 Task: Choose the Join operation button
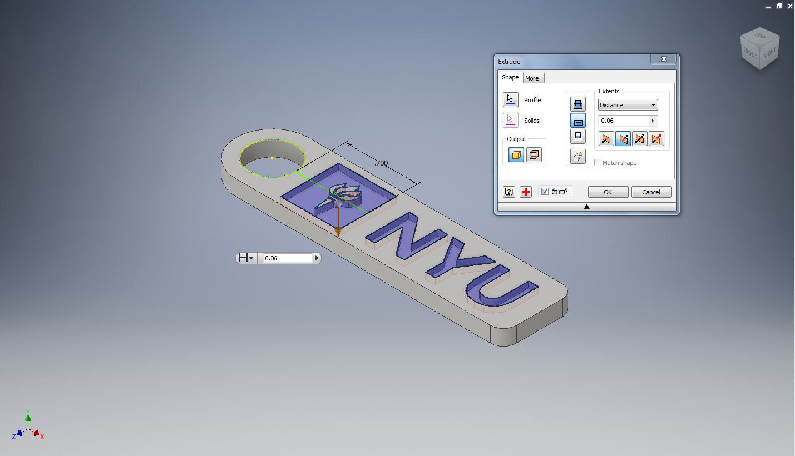tap(578, 104)
